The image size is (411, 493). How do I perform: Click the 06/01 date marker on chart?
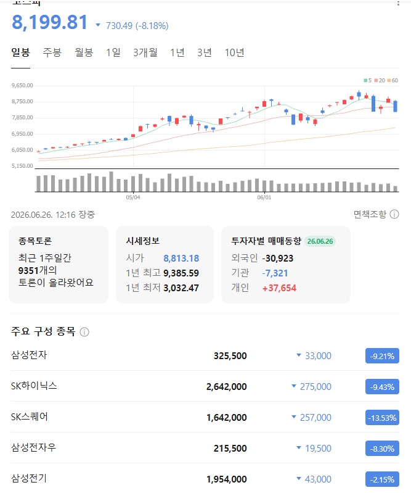click(264, 197)
